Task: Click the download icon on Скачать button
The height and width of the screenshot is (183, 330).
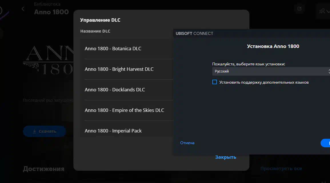Action: 35,131
